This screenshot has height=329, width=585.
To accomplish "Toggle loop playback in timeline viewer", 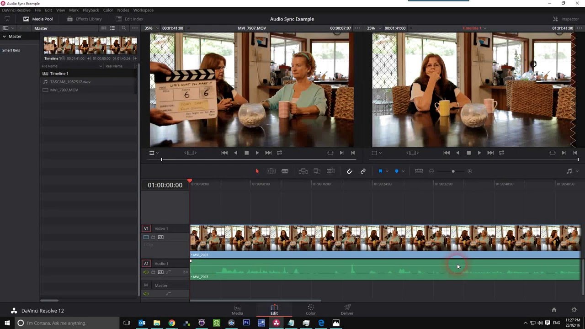I will 501,153.
